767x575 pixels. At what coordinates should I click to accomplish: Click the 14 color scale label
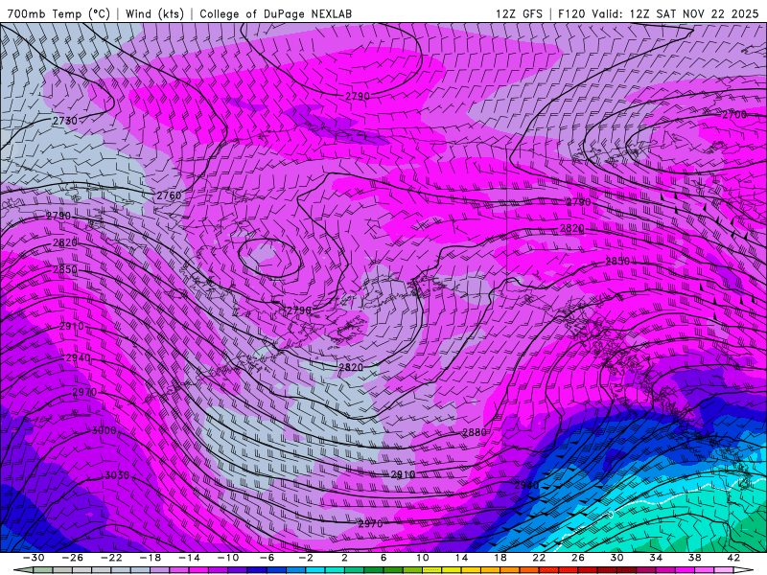[461, 558]
